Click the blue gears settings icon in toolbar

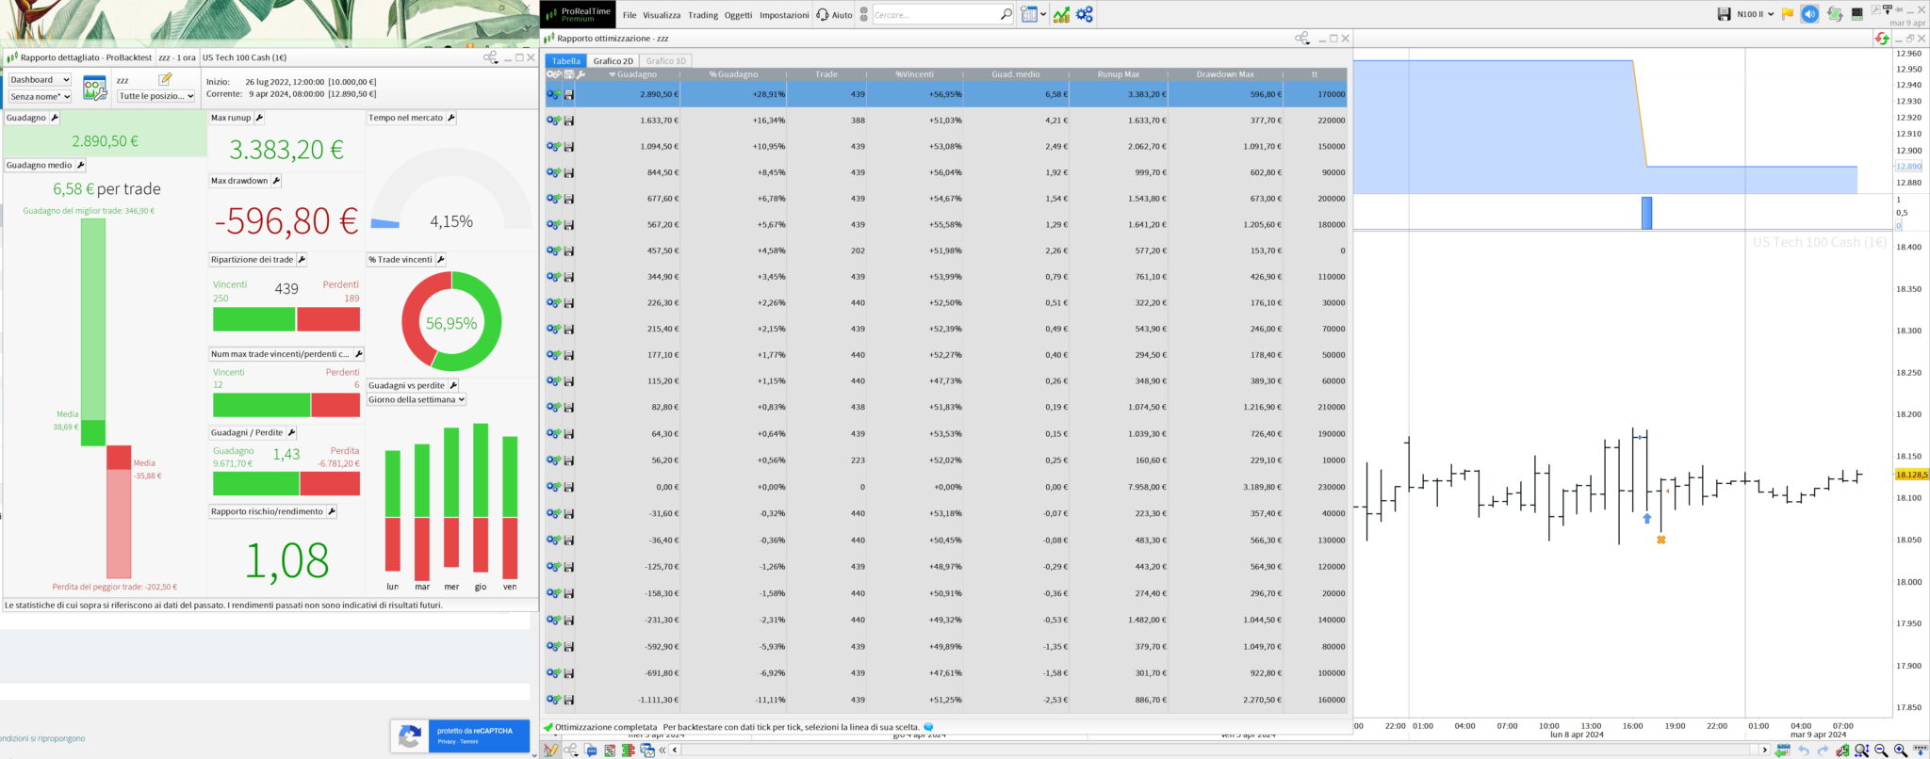(1085, 14)
